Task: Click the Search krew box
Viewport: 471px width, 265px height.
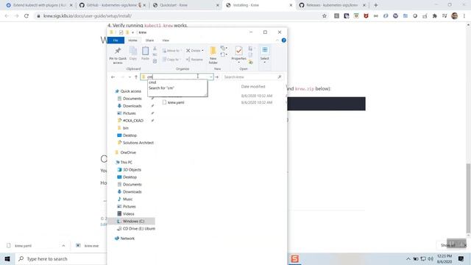Action: (x=252, y=77)
